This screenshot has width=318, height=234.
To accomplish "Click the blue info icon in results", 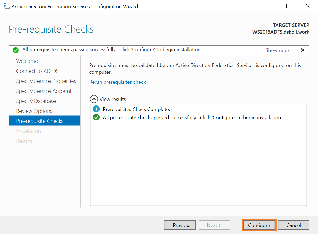I will click(x=96, y=109).
